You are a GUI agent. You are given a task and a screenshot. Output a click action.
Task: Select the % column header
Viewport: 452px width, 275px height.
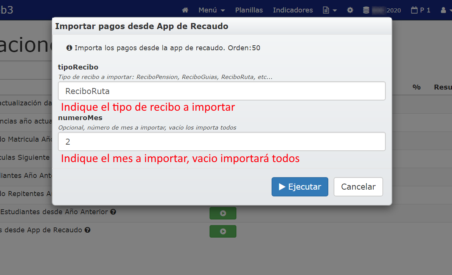(416, 87)
